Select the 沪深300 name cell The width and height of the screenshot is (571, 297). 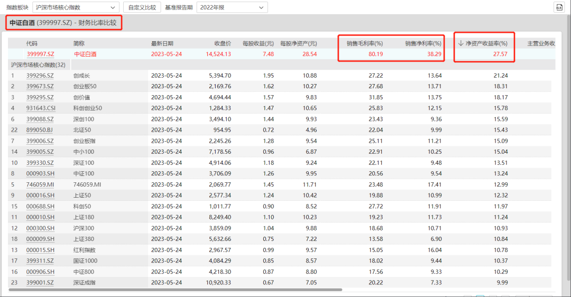[84, 228]
